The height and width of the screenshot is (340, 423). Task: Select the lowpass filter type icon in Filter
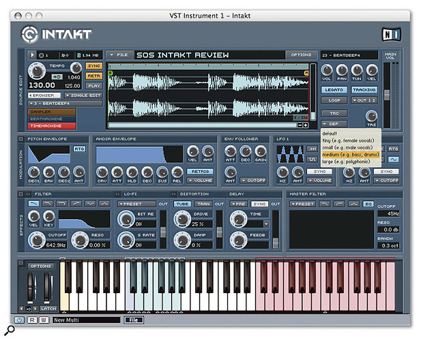[33, 204]
